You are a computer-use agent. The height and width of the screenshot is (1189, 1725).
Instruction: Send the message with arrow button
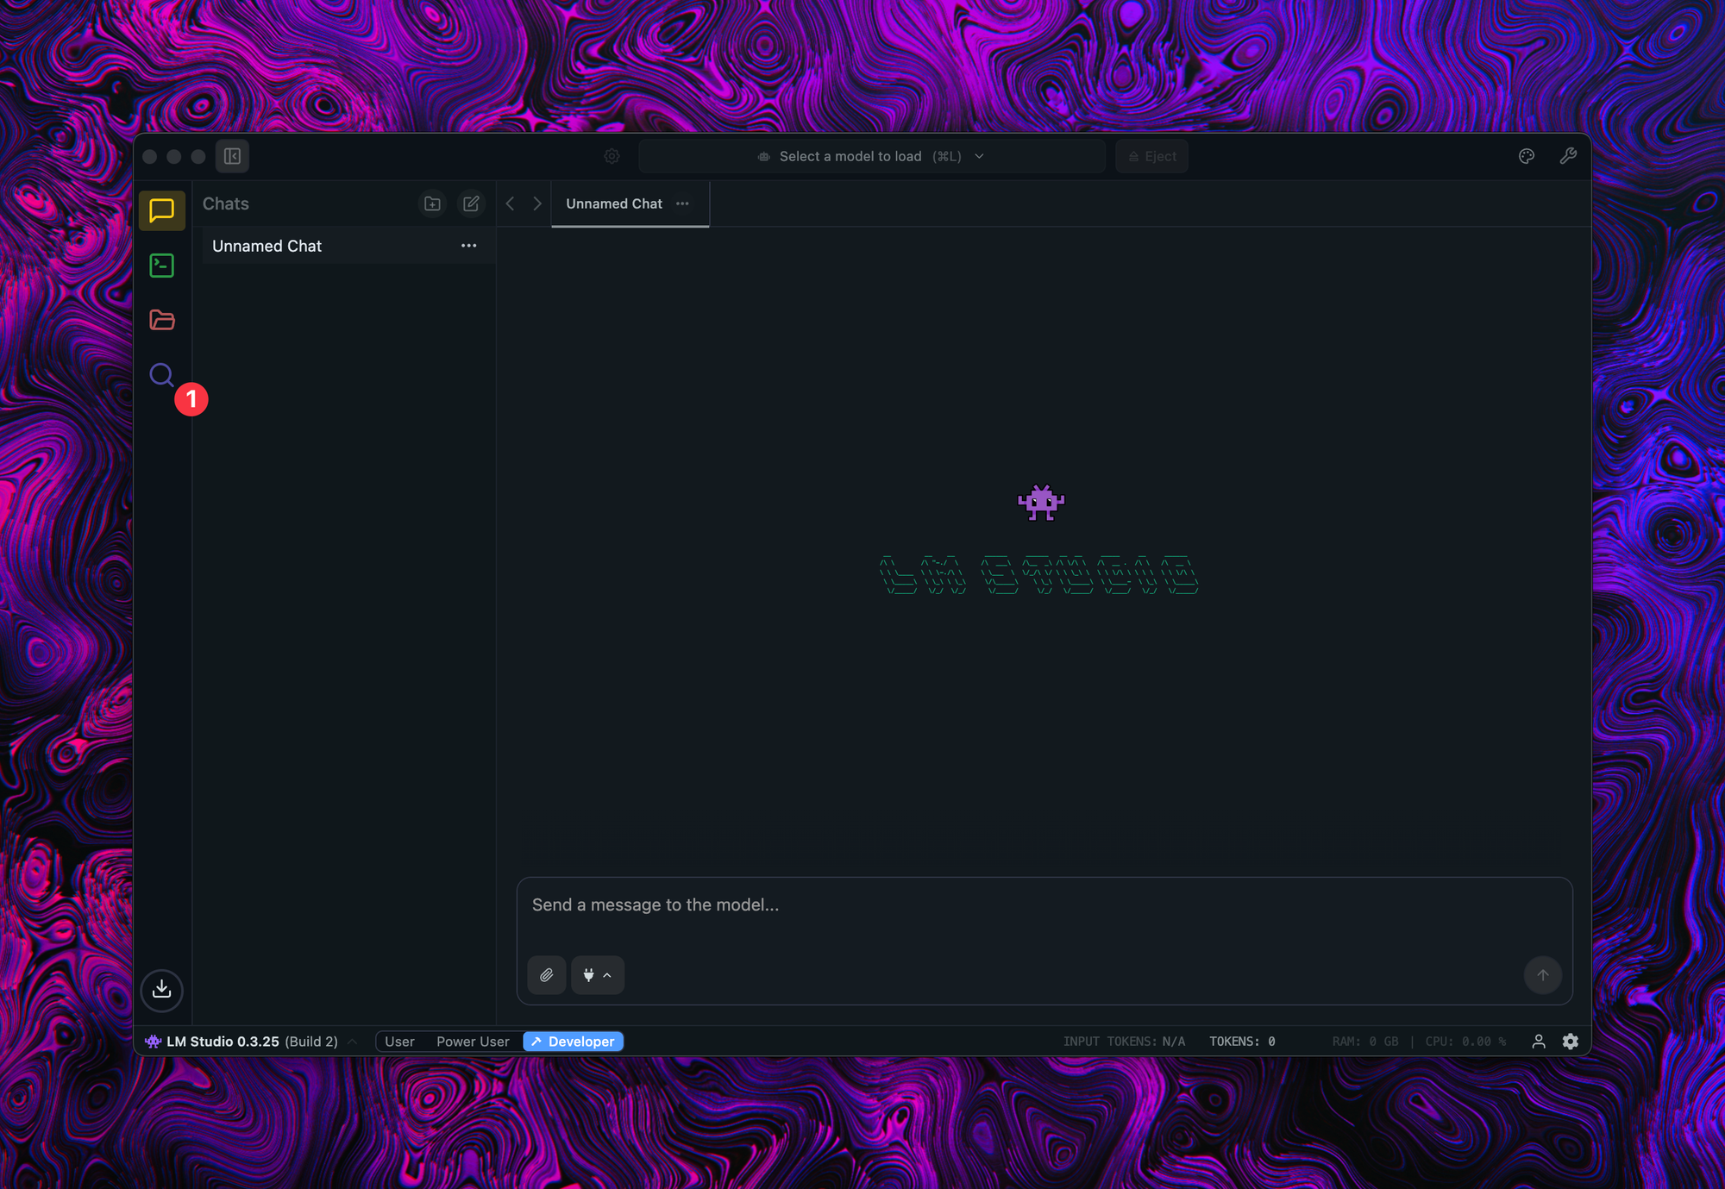coord(1543,975)
